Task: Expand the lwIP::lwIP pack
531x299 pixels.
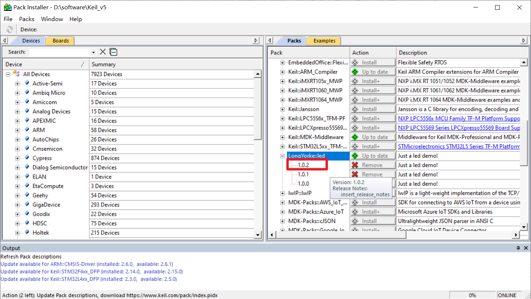Action: pyautogui.click(x=283, y=193)
